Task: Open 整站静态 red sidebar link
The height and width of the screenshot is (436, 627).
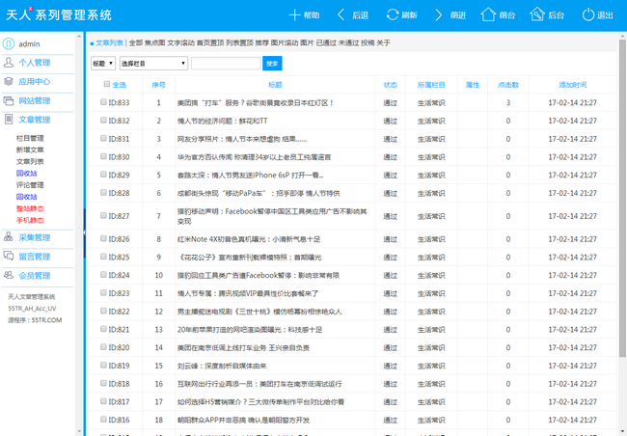Action: [x=30, y=208]
